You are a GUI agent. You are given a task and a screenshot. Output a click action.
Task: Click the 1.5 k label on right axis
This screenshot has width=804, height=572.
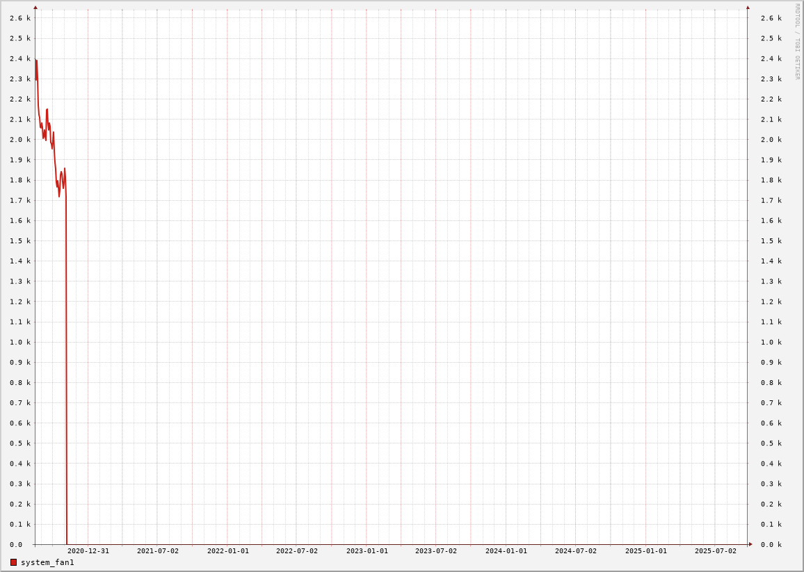click(x=771, y=241)
